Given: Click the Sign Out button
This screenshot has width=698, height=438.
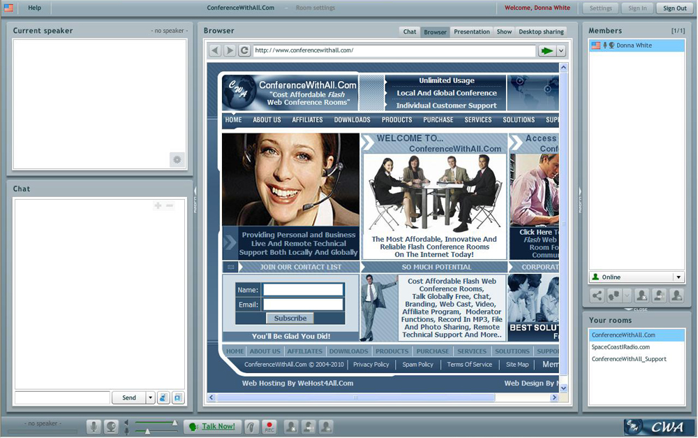Looking at the screenshot, I should (x=674, y=8).
